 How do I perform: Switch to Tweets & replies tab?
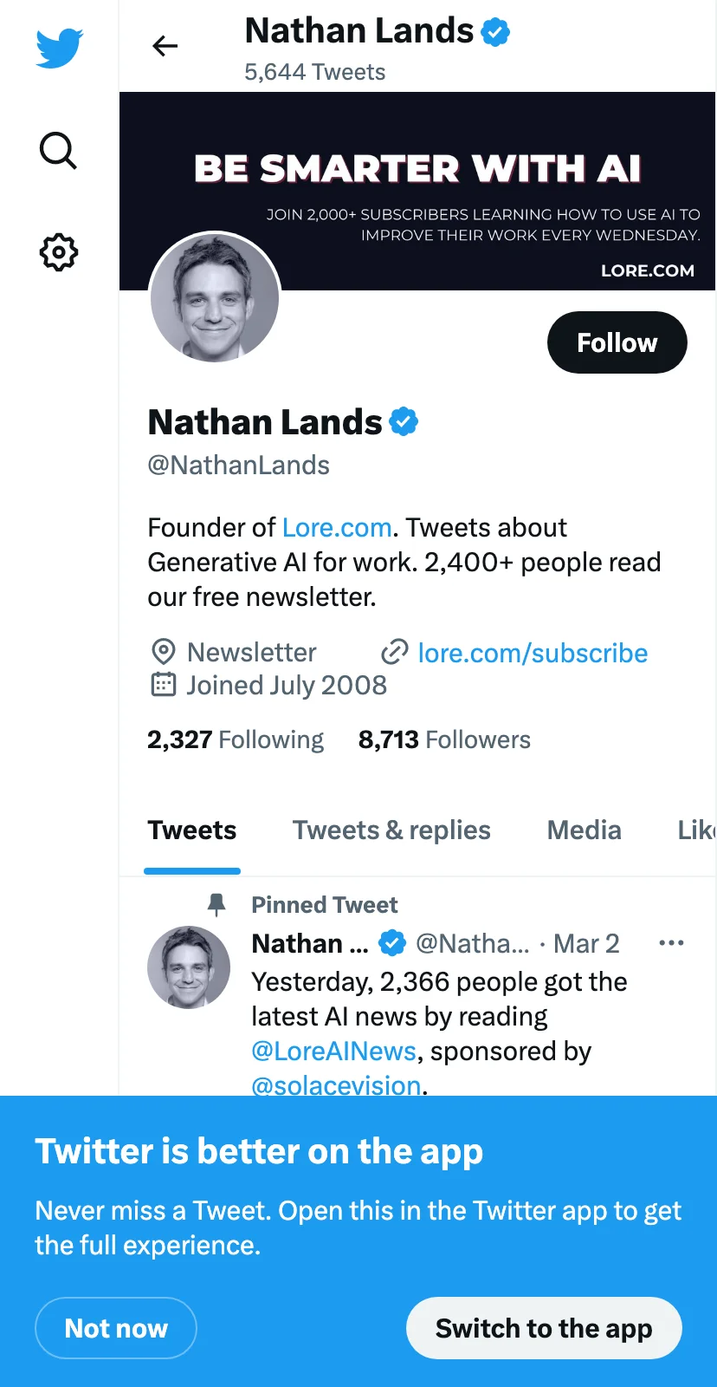click(x=391, y=830)
